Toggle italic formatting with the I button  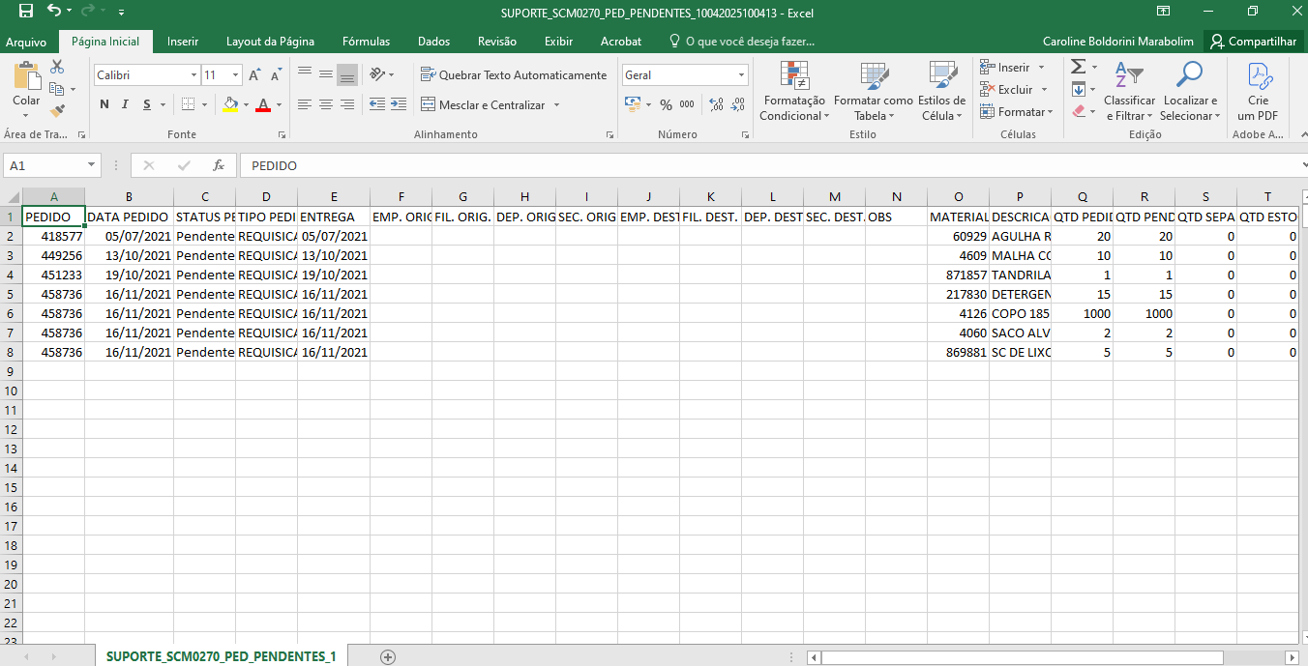pos(126,104)
